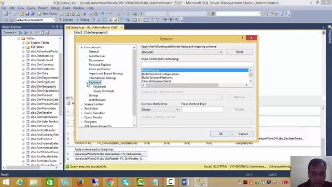Click the Results to File icon
Image resolution: width=332 pixels, height=187 pixels.
pos(146,20)
